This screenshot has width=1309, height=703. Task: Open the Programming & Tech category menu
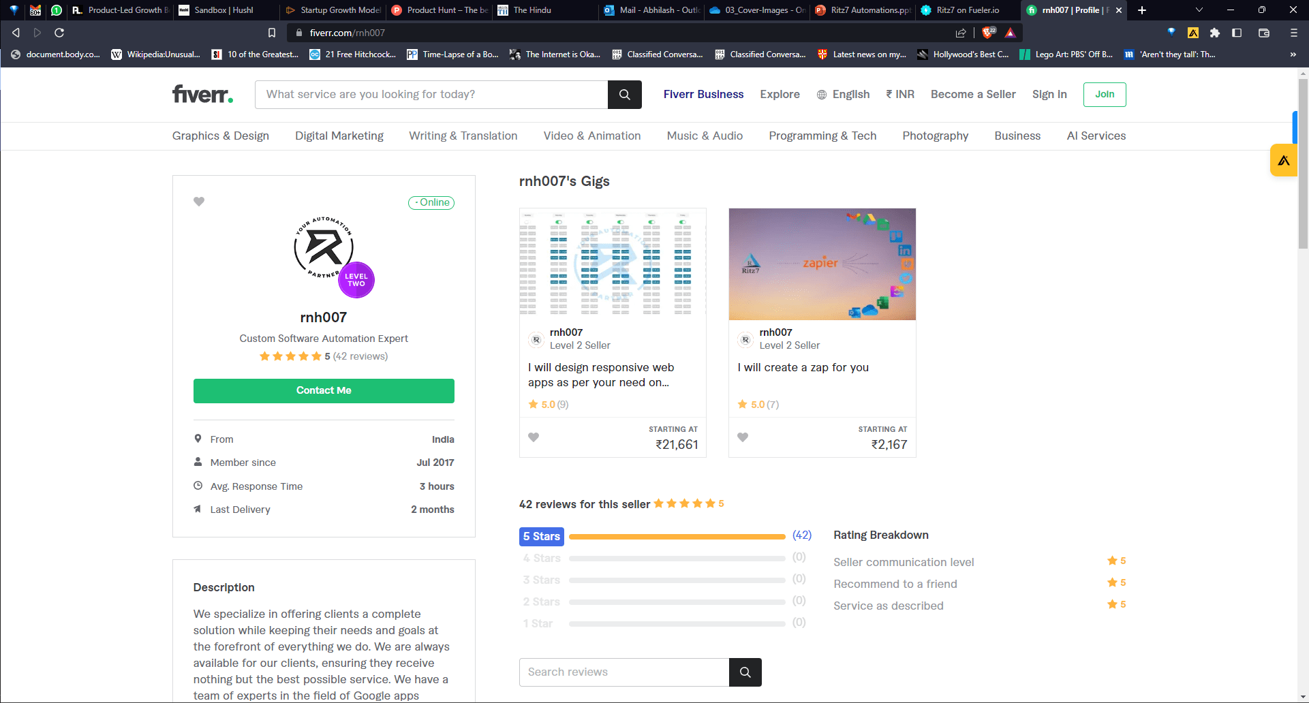click(822, 136)
